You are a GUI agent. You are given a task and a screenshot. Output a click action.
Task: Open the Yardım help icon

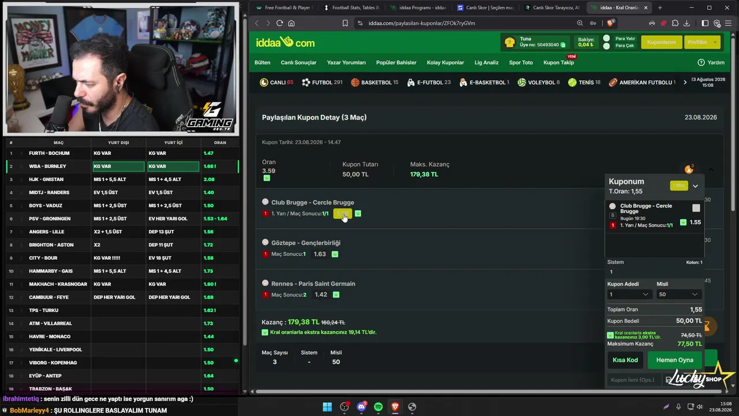(701, 62)
